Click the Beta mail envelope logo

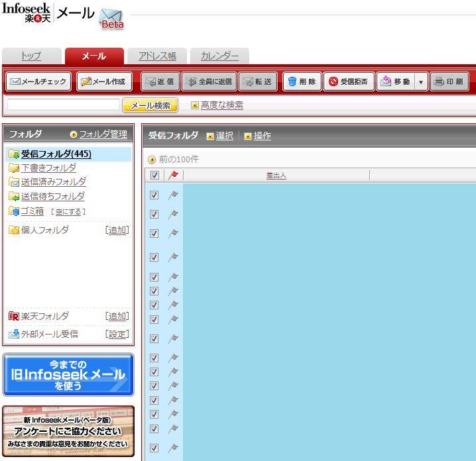point(112,19)
